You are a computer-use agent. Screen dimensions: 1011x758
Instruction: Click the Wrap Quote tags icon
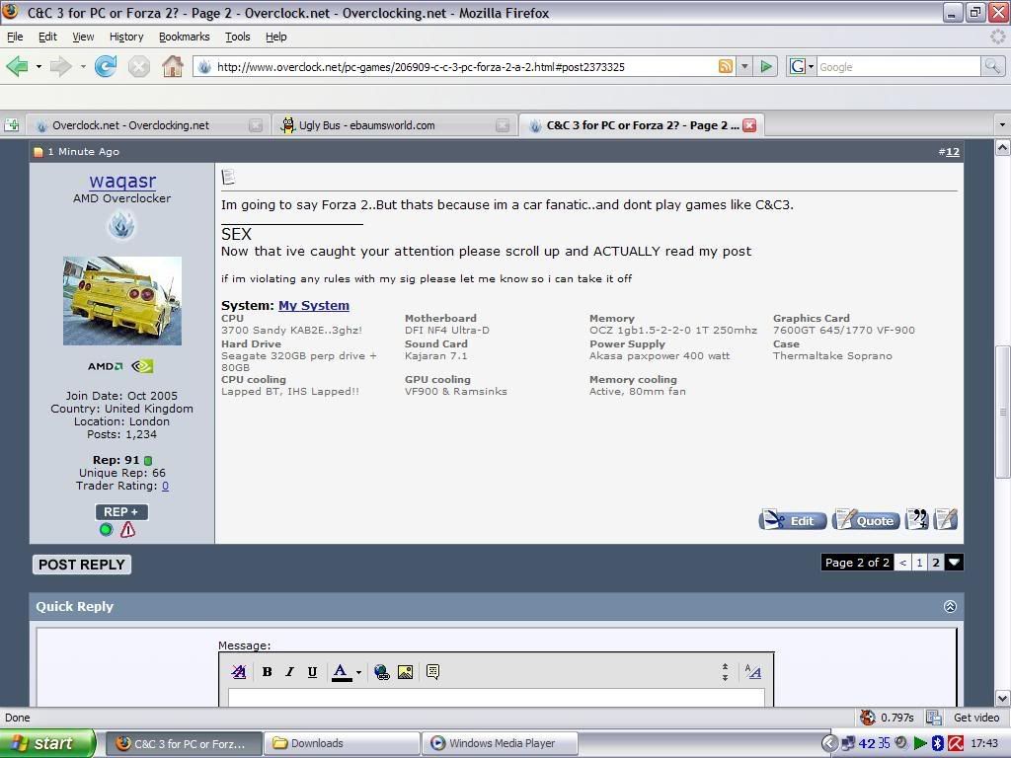[x=432, y=672]
